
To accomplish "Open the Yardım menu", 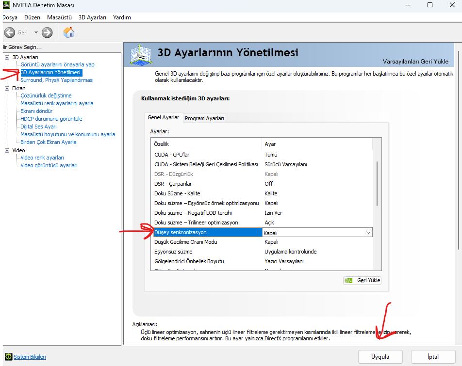I will click(x=122, y=17).
